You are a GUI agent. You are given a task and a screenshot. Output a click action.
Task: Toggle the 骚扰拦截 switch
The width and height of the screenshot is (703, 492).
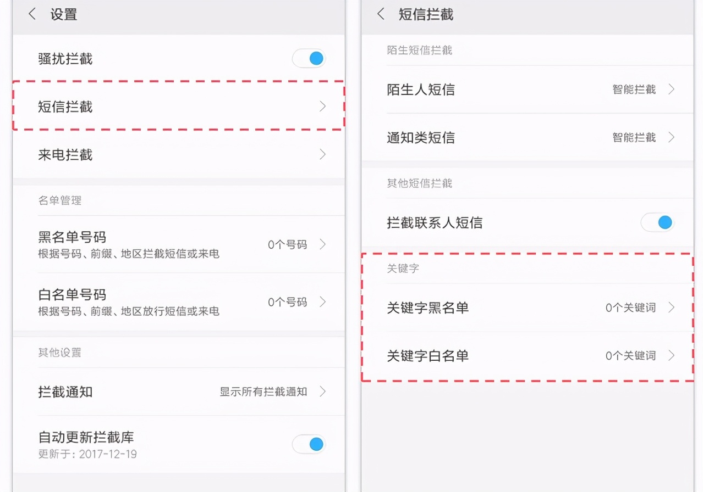pyautogui.click(x=309, y=59)
